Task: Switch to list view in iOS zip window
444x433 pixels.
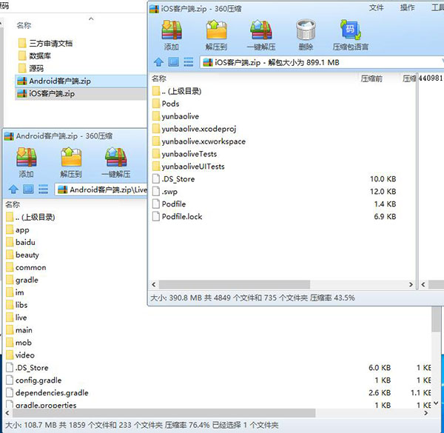Action: 189,62
